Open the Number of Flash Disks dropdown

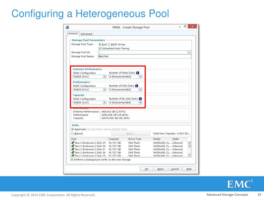point(140,77)
